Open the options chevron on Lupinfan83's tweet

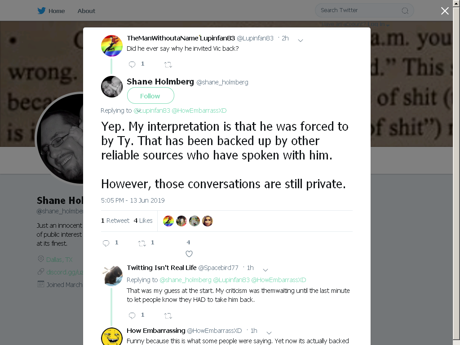pyautogui.click(x=301, y=40)
